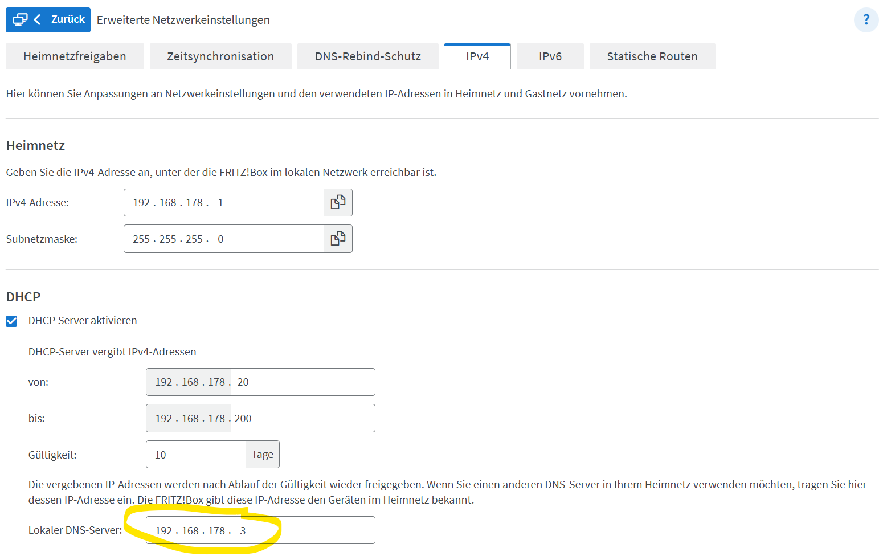Toggle the DHCP-Server aktivieren checkbox
The height and width of the screenshot is (556, 883).
tap(11, 321)
